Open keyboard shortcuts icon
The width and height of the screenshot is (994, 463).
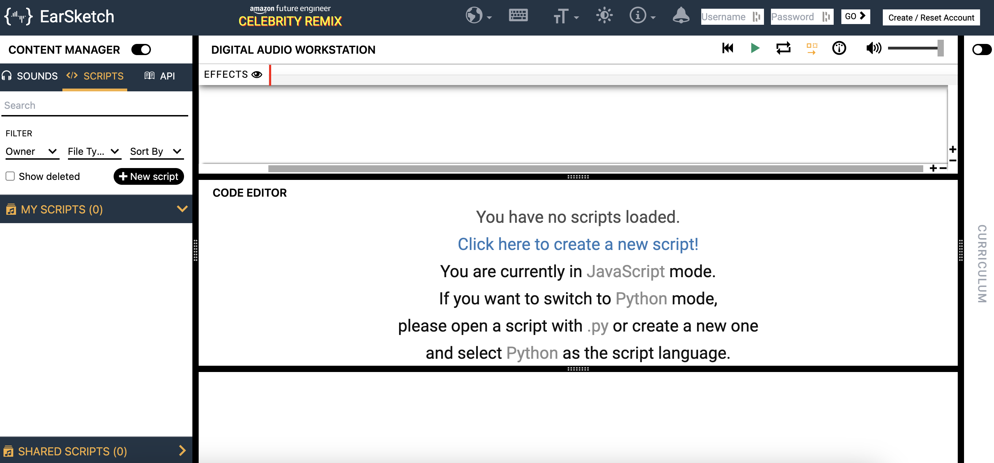pyautogui.click(x=518, y=16)
